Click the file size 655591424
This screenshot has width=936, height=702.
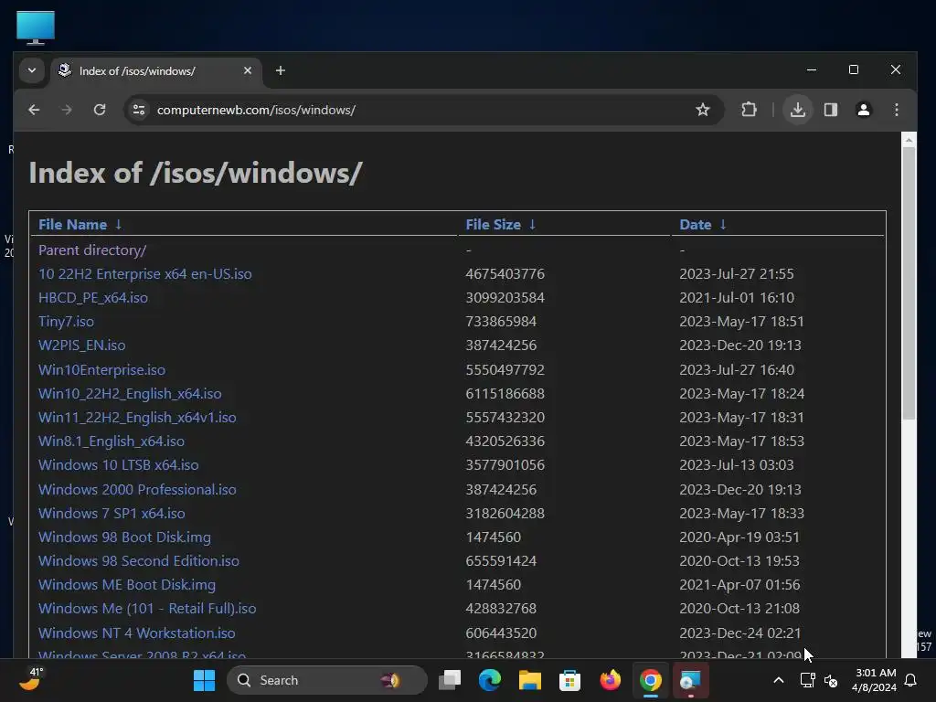pyautogui.click(x=501, y=561)
